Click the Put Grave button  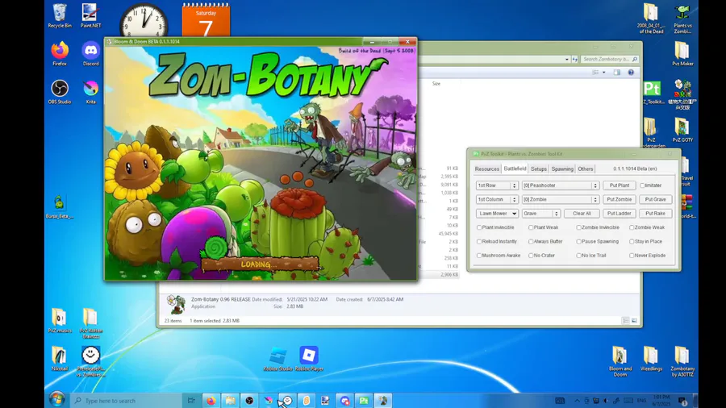655,199
